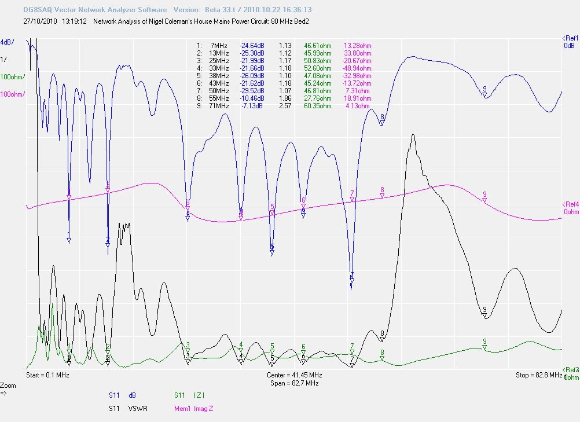Click blue S11 dB marker 9 triangle
The width and height of the screenshot is (580, 422).
[x=484, y=95]
